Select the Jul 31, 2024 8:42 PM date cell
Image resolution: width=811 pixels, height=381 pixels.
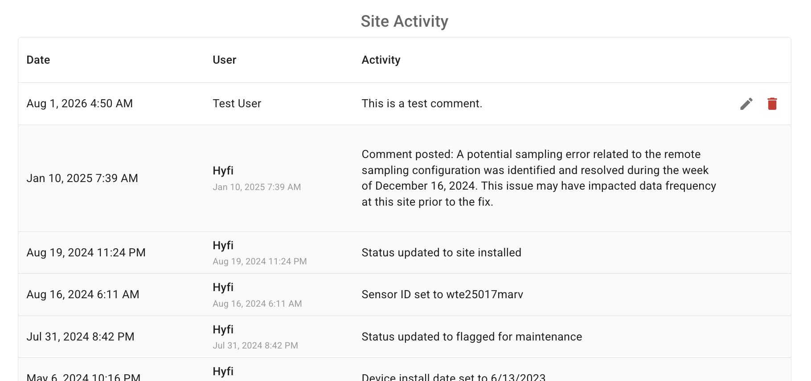pyautogui.click(x=80, y=337)
